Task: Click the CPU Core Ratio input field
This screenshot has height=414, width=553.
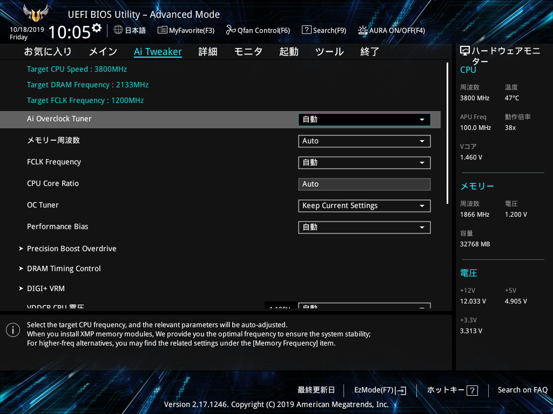Action: point(365,184)
